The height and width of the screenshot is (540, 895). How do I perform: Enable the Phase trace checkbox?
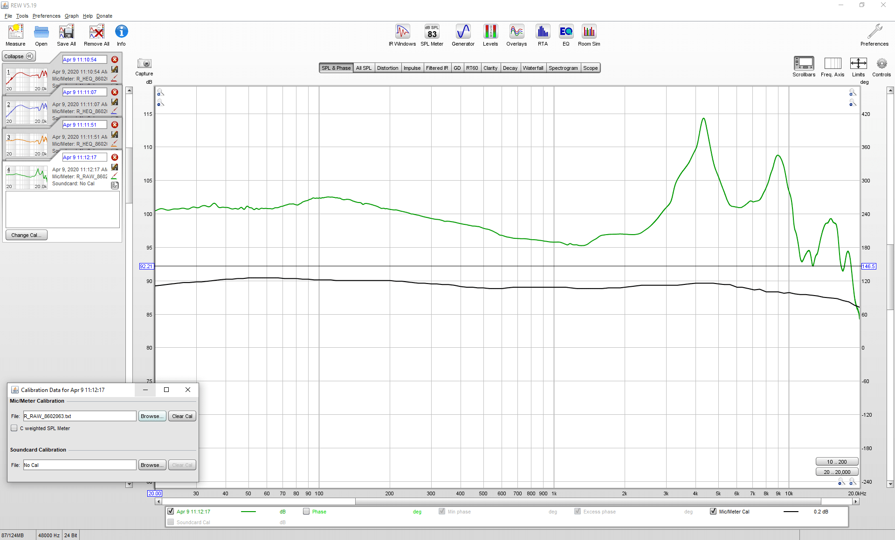tap(306, 511)
